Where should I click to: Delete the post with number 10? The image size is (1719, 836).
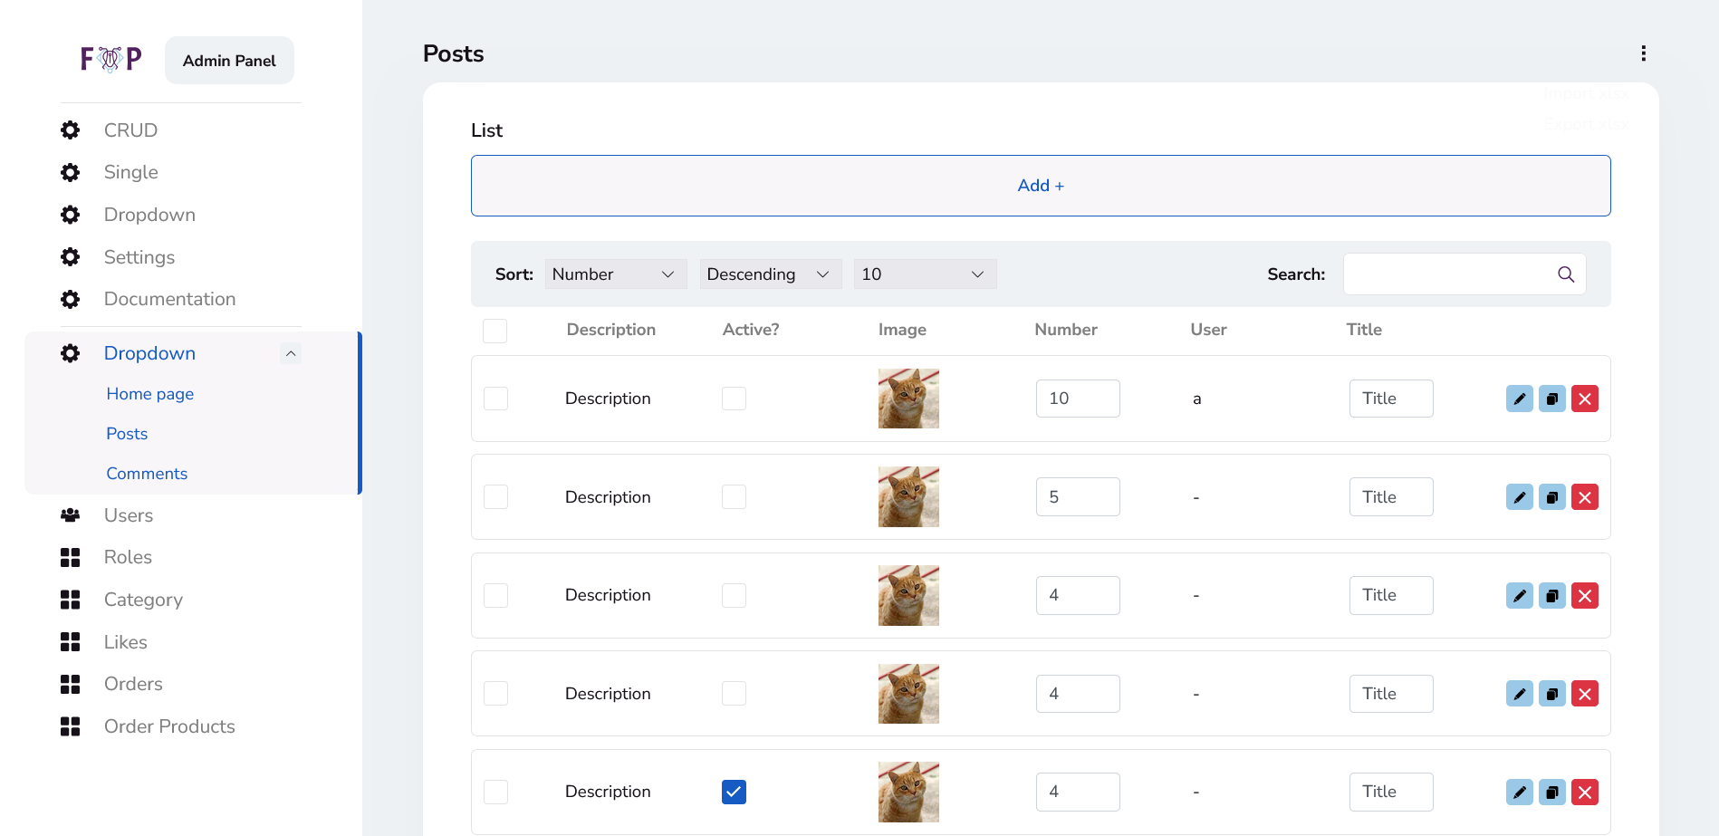coord(1584,399)
